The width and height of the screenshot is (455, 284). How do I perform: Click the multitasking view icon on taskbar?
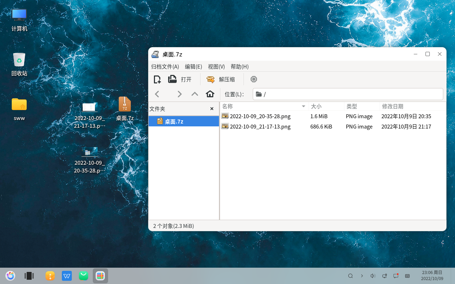pos(29,275)
